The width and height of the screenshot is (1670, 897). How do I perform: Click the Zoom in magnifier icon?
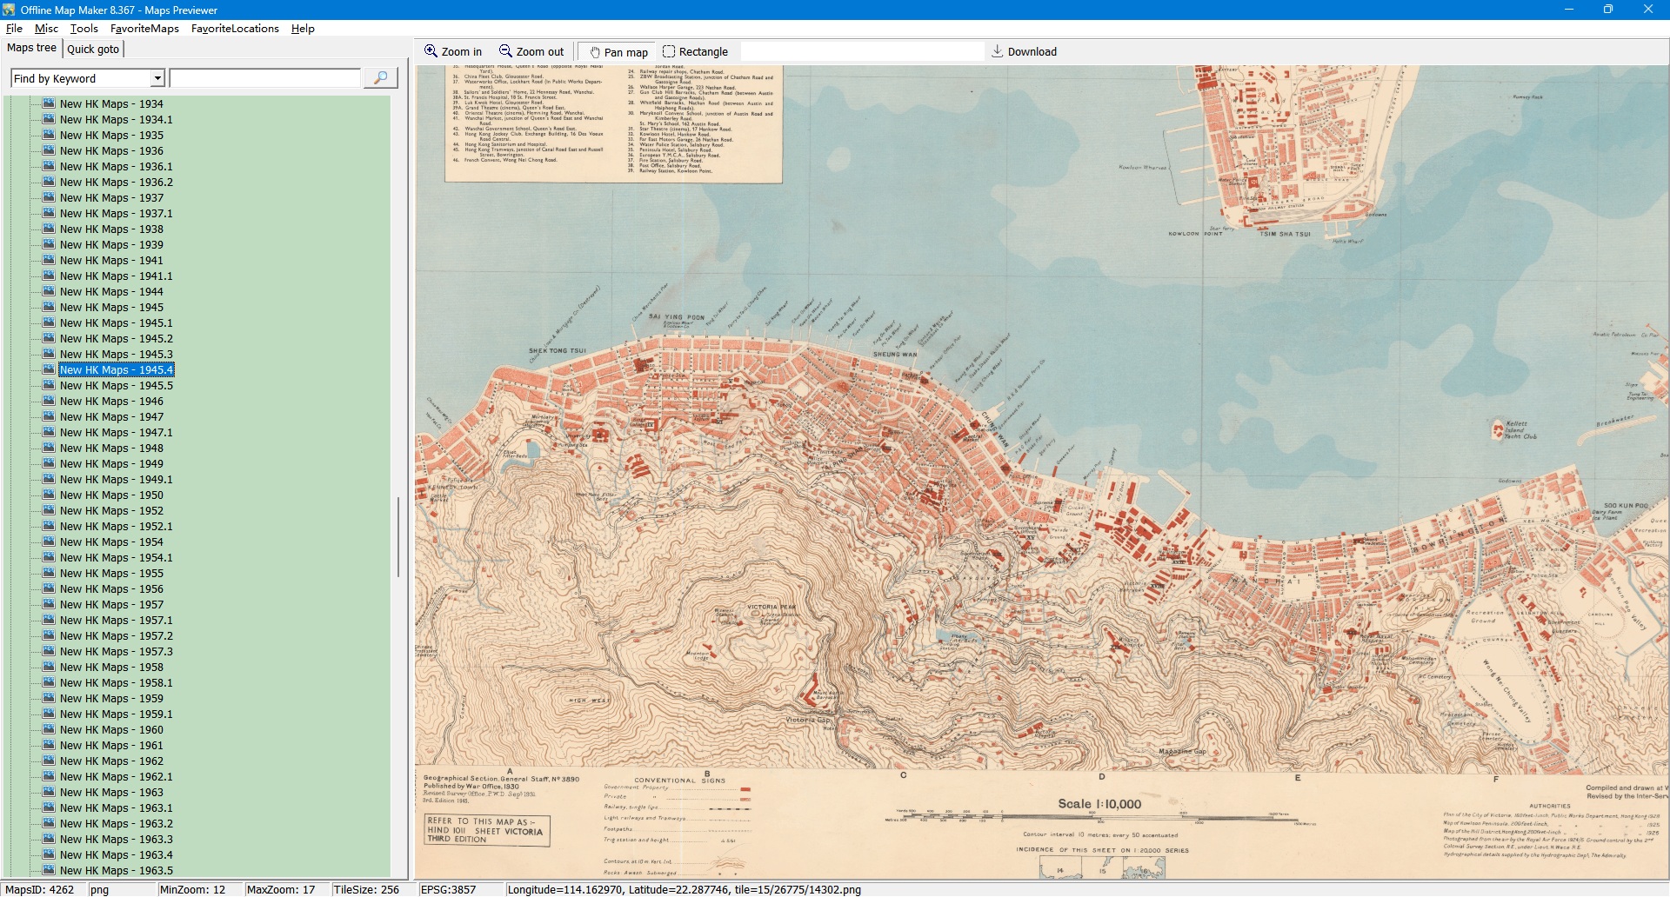431,51
